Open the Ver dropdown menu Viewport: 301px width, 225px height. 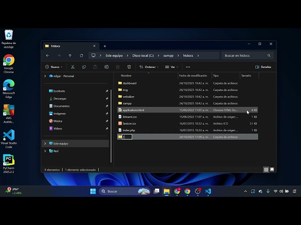pyautogui.click(x=172, y=67)
